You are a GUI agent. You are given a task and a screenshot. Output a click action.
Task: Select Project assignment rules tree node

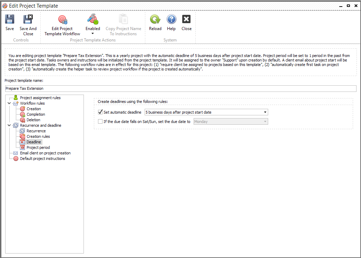coord(40,98)
